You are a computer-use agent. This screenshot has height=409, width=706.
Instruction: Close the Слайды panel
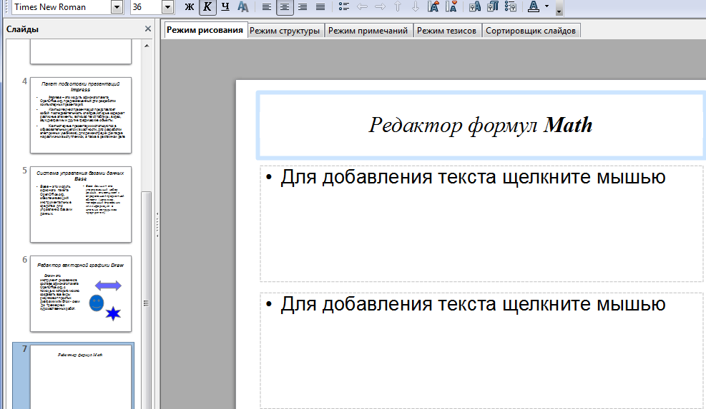[147, 29]
